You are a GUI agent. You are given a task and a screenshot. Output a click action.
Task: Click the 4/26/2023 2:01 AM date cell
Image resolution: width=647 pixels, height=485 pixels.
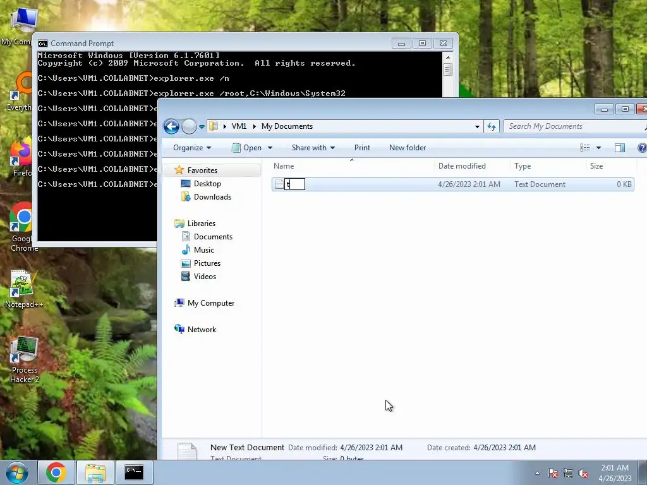tap(469, 184)
